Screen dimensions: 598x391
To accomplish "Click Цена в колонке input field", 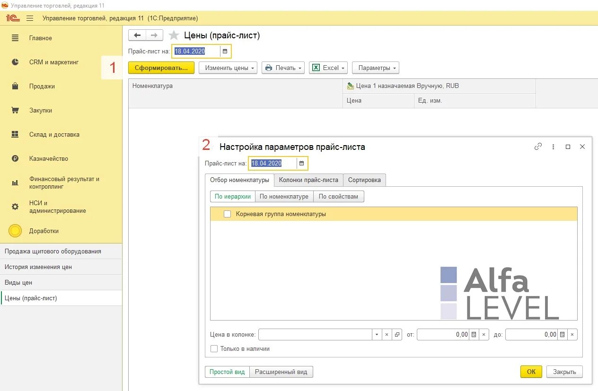I will click(x=315, y=334).
